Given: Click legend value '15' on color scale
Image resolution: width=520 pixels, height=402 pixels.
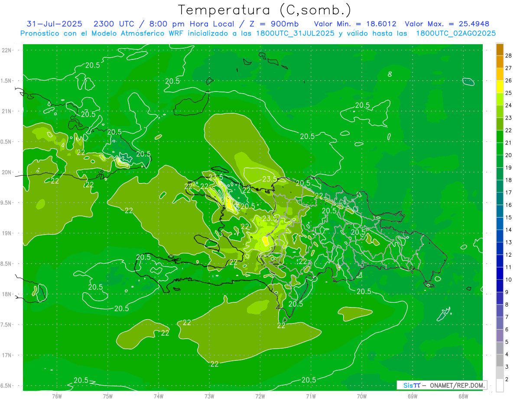Looking at the screenshot, I should click(509, 217).
